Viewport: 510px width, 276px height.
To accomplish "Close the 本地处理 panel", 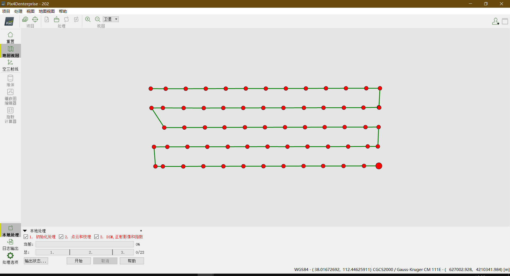I will 141,231.
